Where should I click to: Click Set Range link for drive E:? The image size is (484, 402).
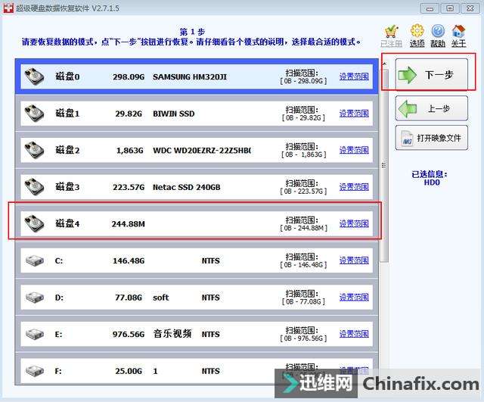[x=354, y=334]
